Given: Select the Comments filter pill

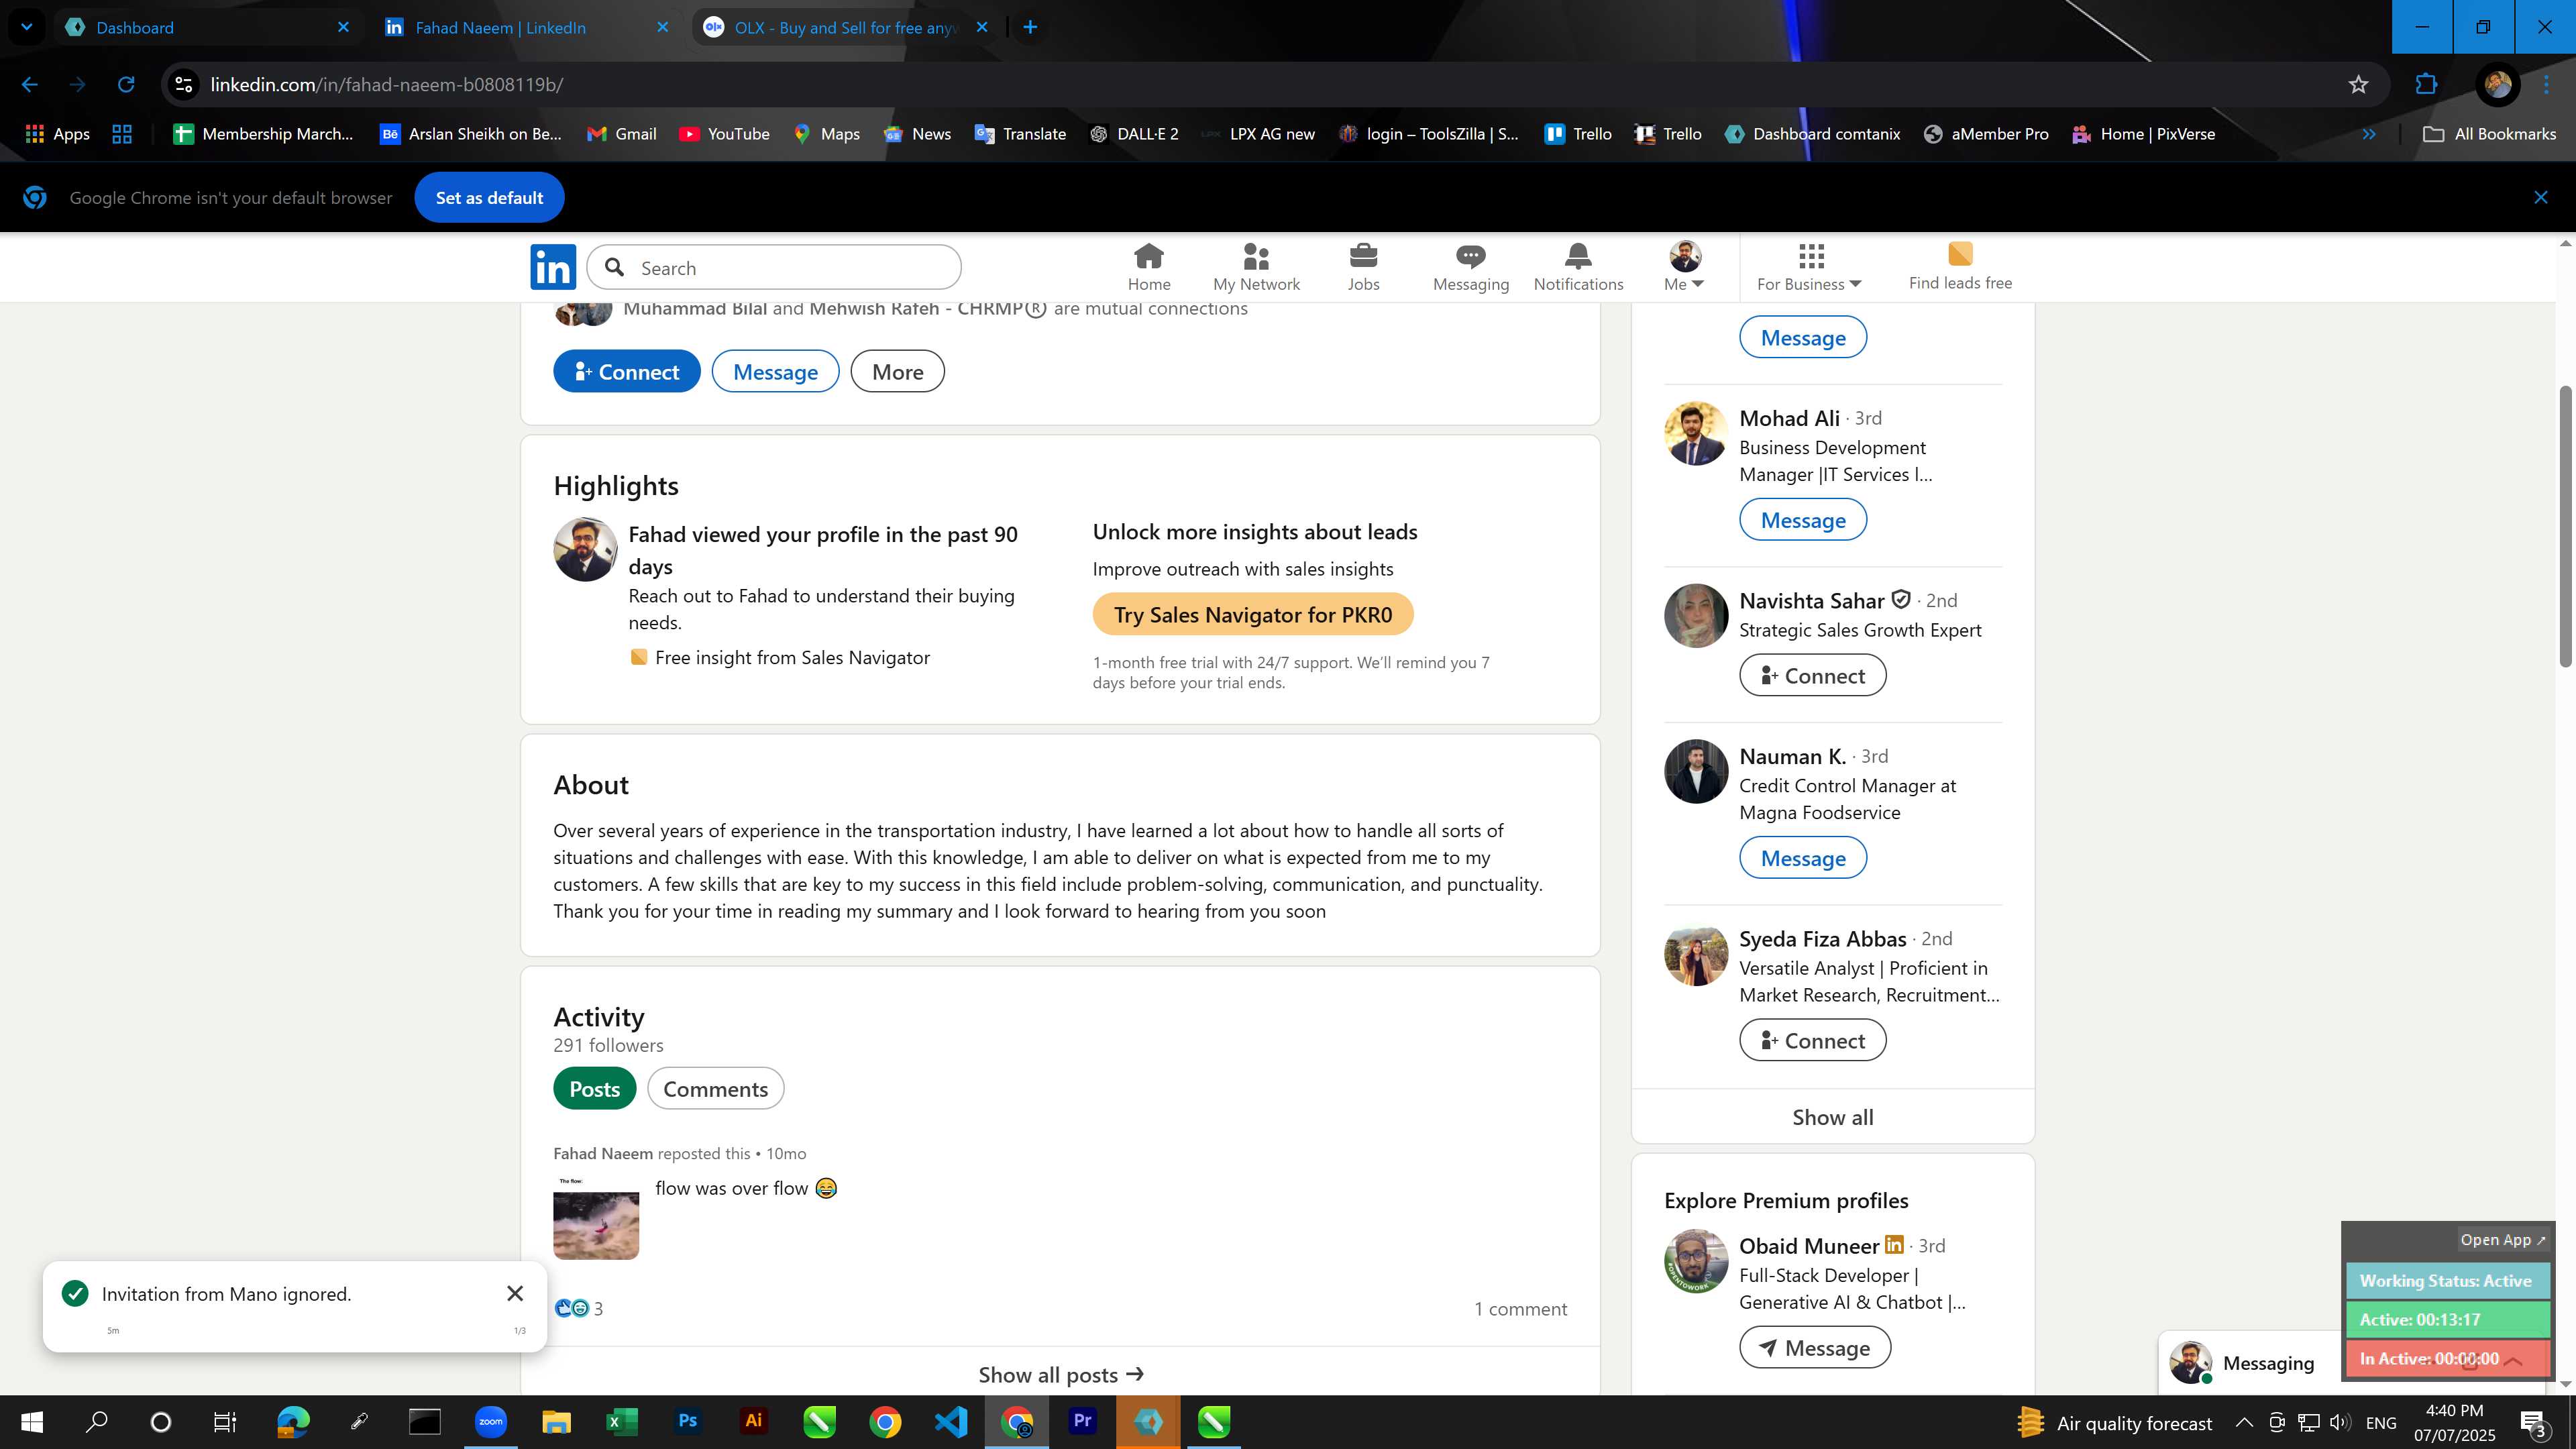Looking at the screenshot, I should click(715, 1089).
